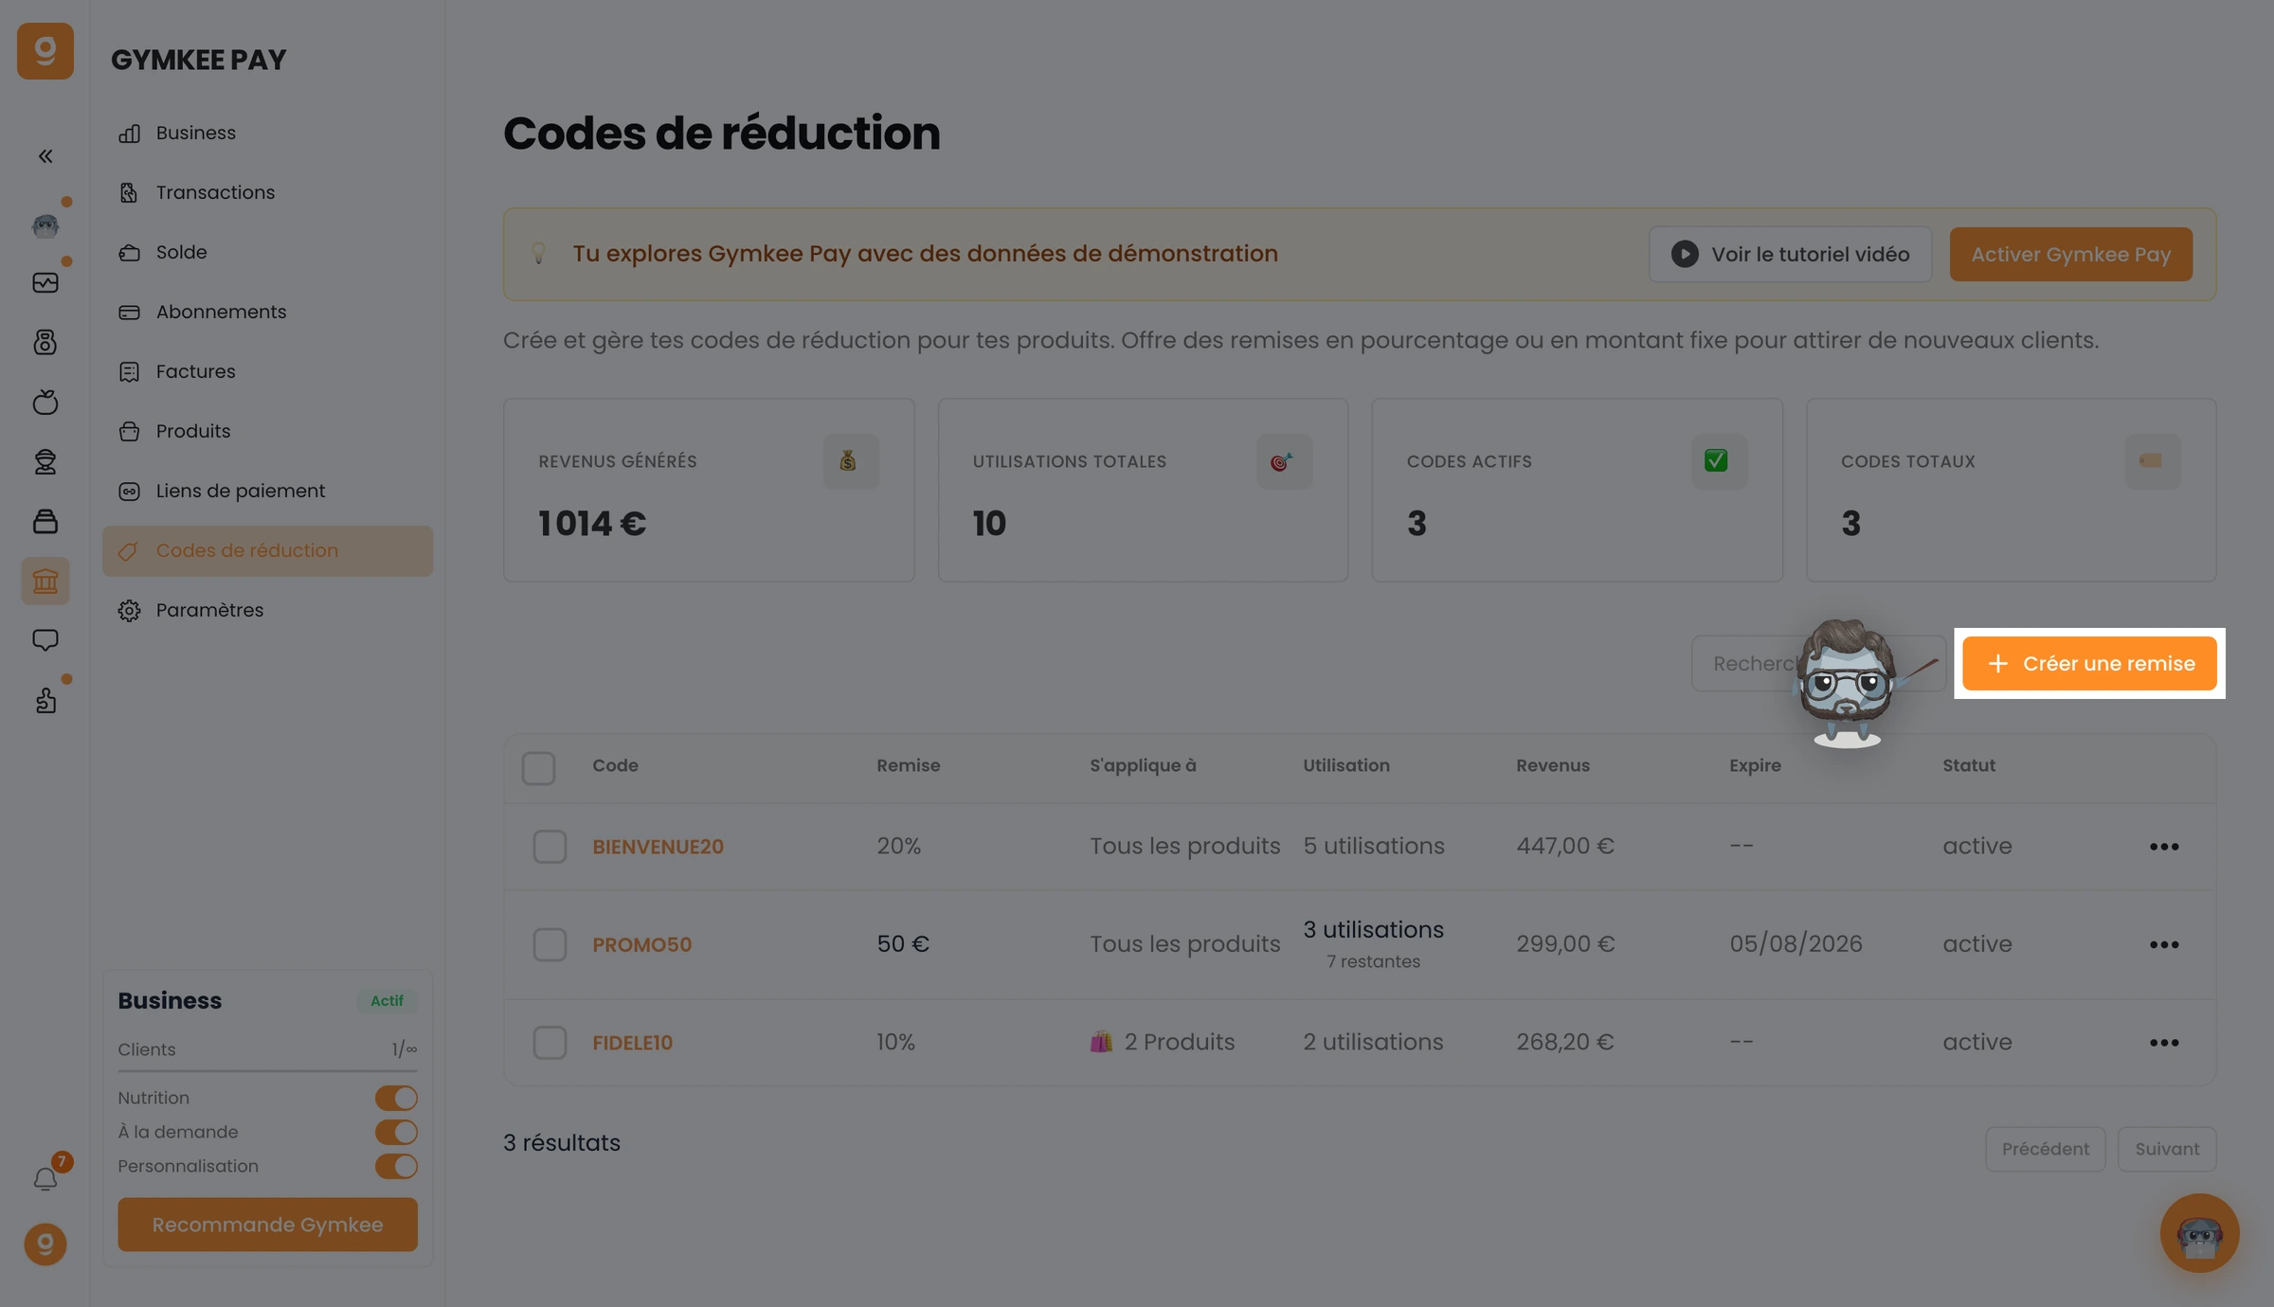Click the Recherche search field
2274x1307 pixels.
tap(1818, 664)
